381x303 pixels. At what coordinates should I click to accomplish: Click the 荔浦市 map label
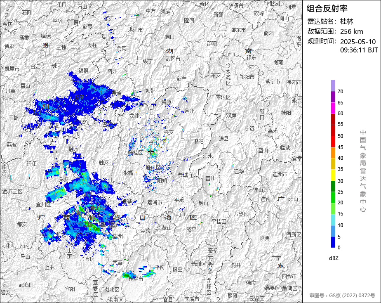(155, 202)
